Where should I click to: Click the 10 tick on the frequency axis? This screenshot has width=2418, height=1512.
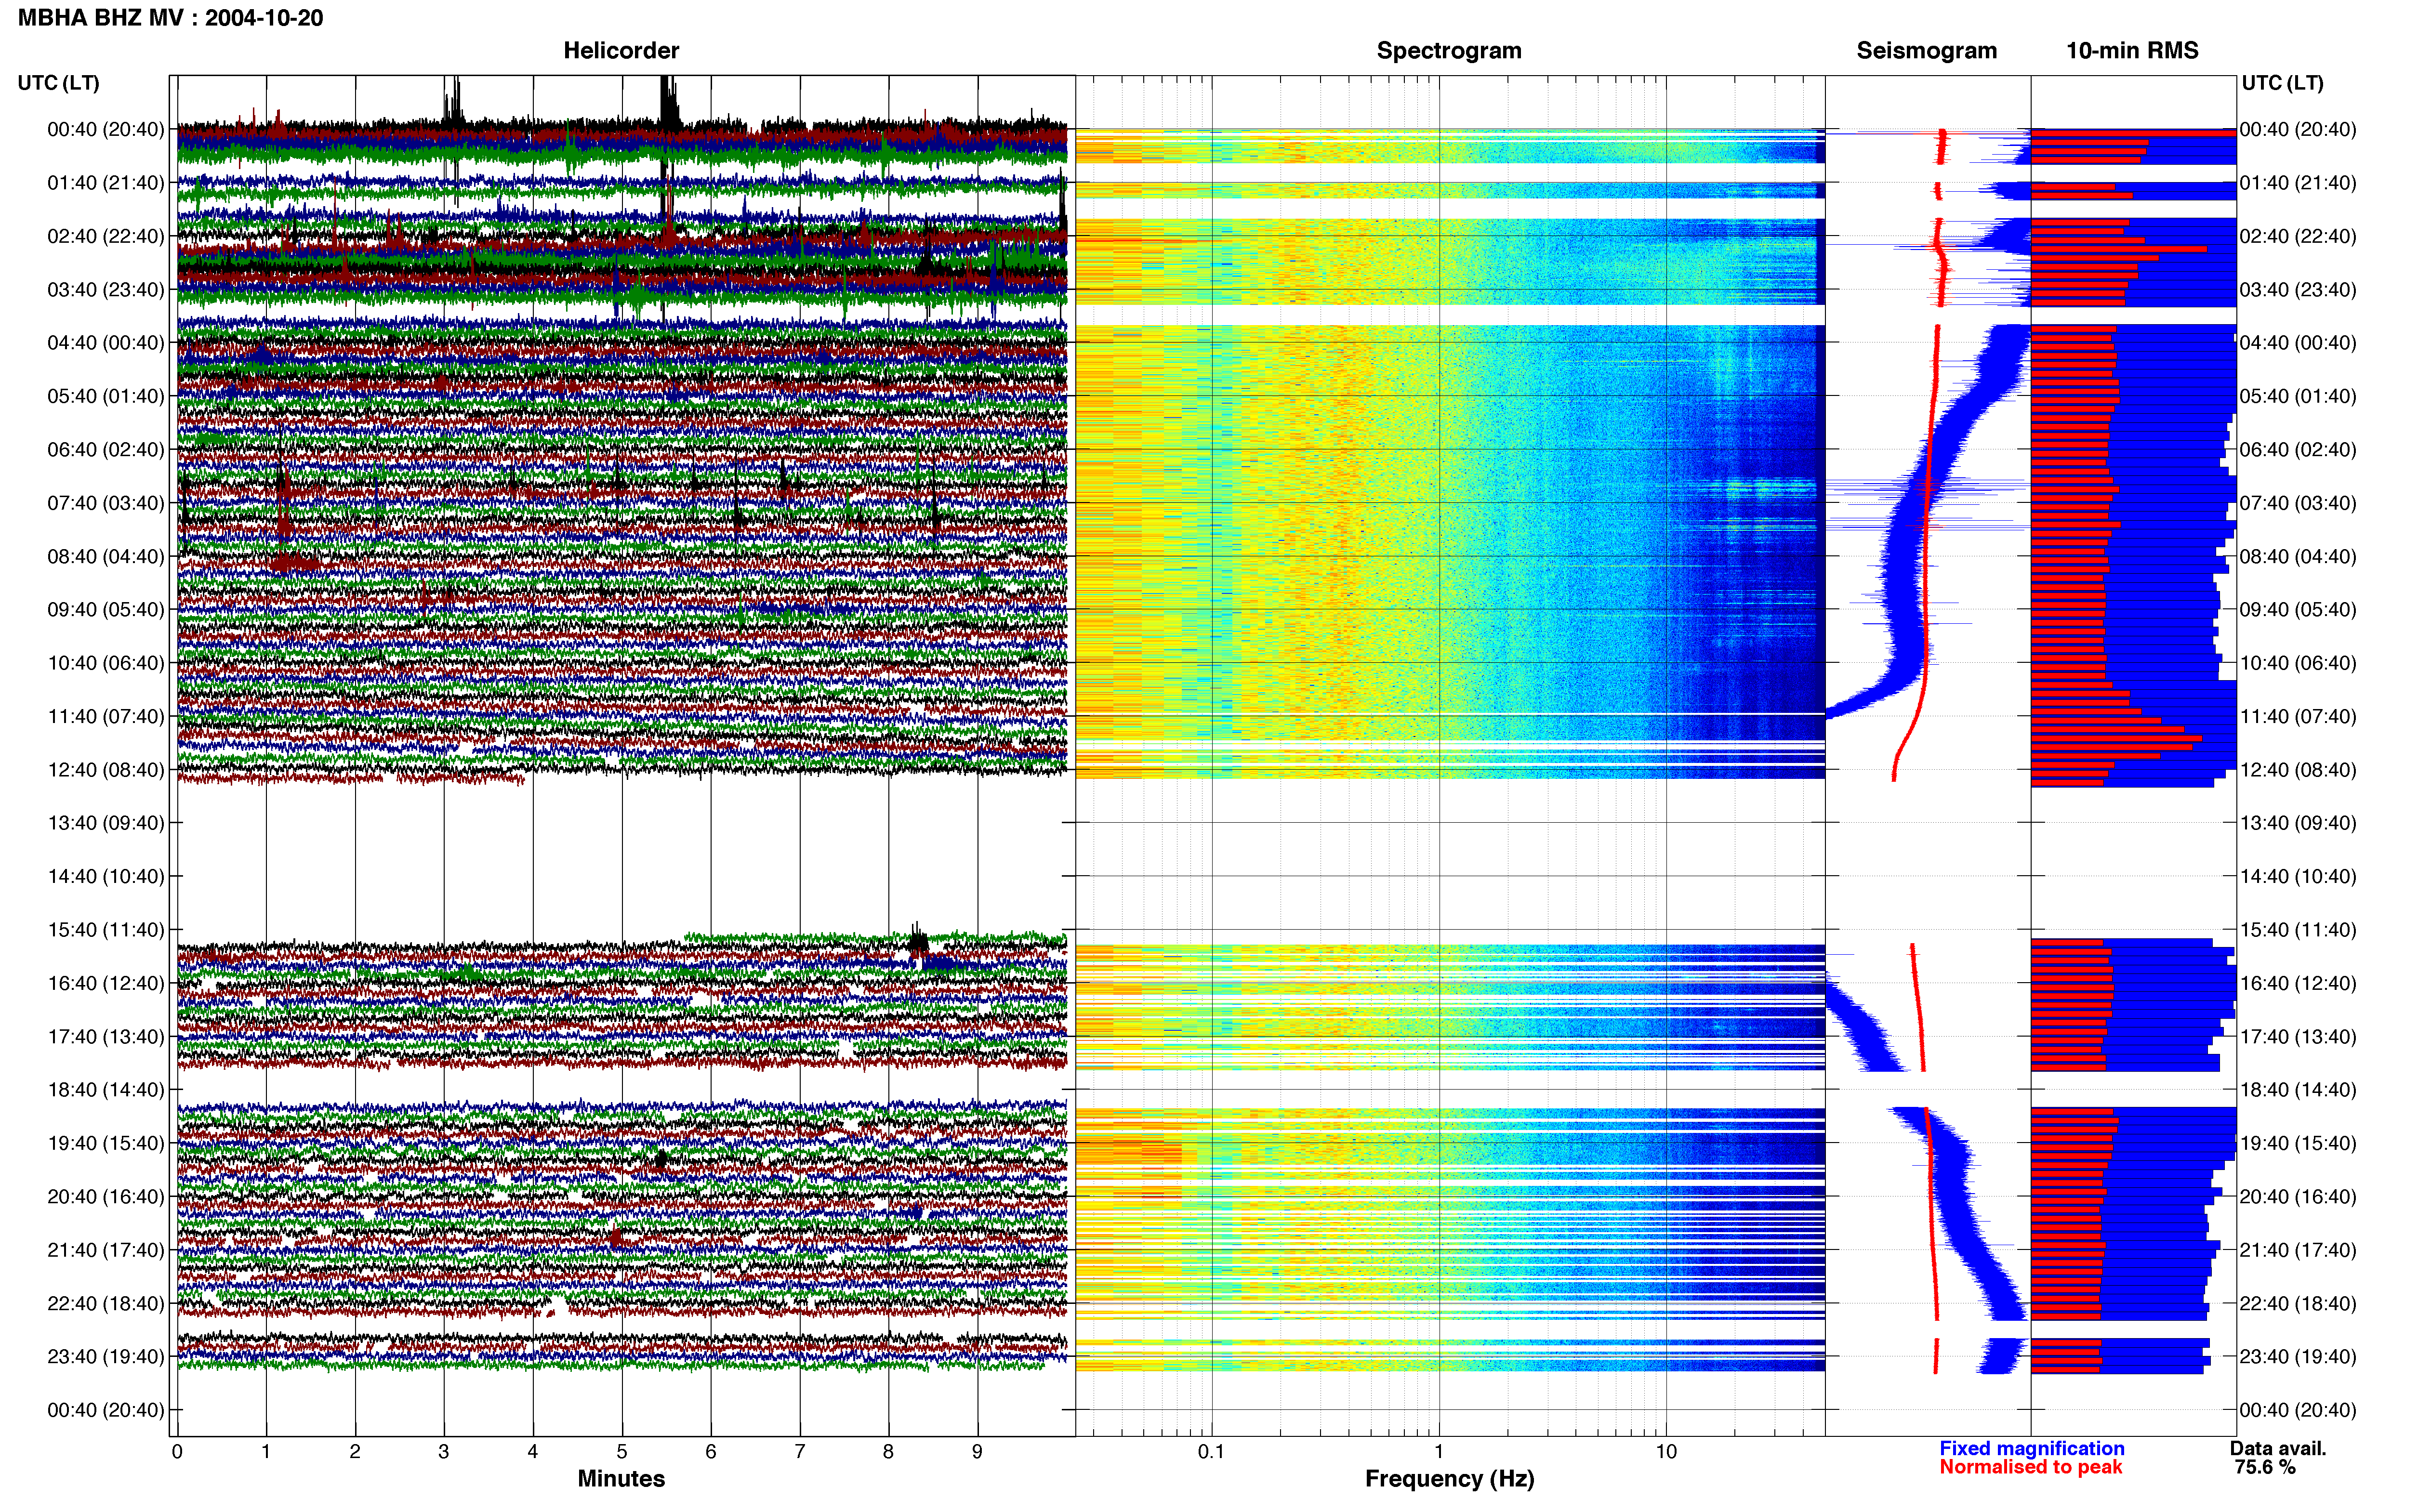point(1666,1451)
